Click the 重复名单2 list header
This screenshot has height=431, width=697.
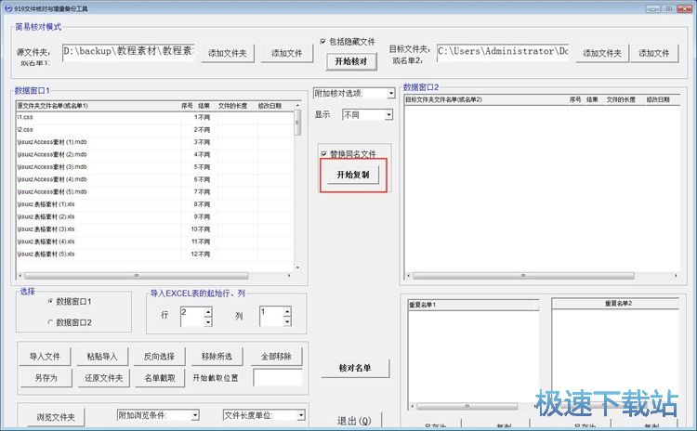(615, 304)
